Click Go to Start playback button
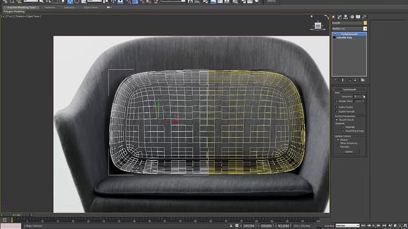Viewport: 408px width, 229px height. tap(363, 226)
